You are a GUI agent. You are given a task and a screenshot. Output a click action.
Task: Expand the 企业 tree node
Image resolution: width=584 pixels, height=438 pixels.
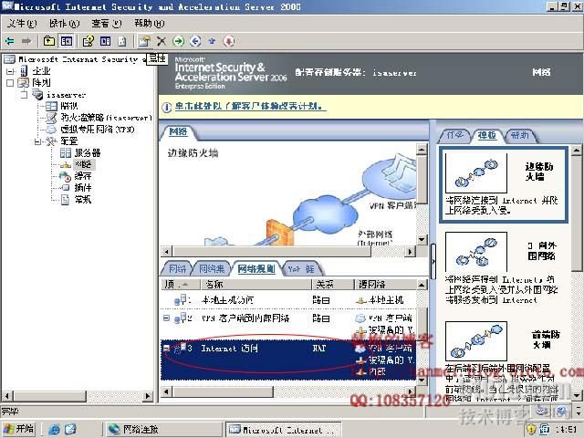(x=10, y=71)
